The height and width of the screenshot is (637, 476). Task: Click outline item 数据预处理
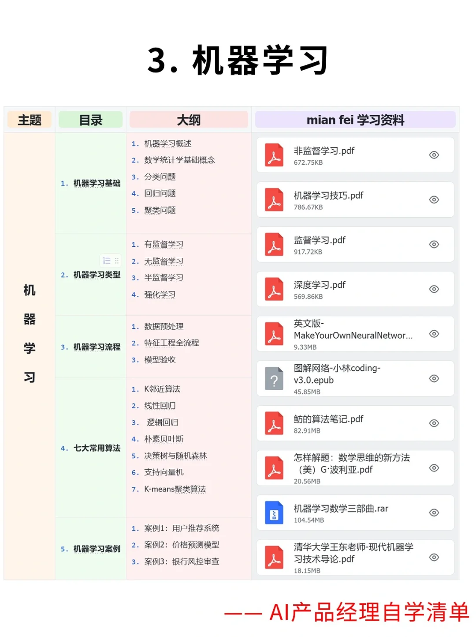tap(164, 326)
